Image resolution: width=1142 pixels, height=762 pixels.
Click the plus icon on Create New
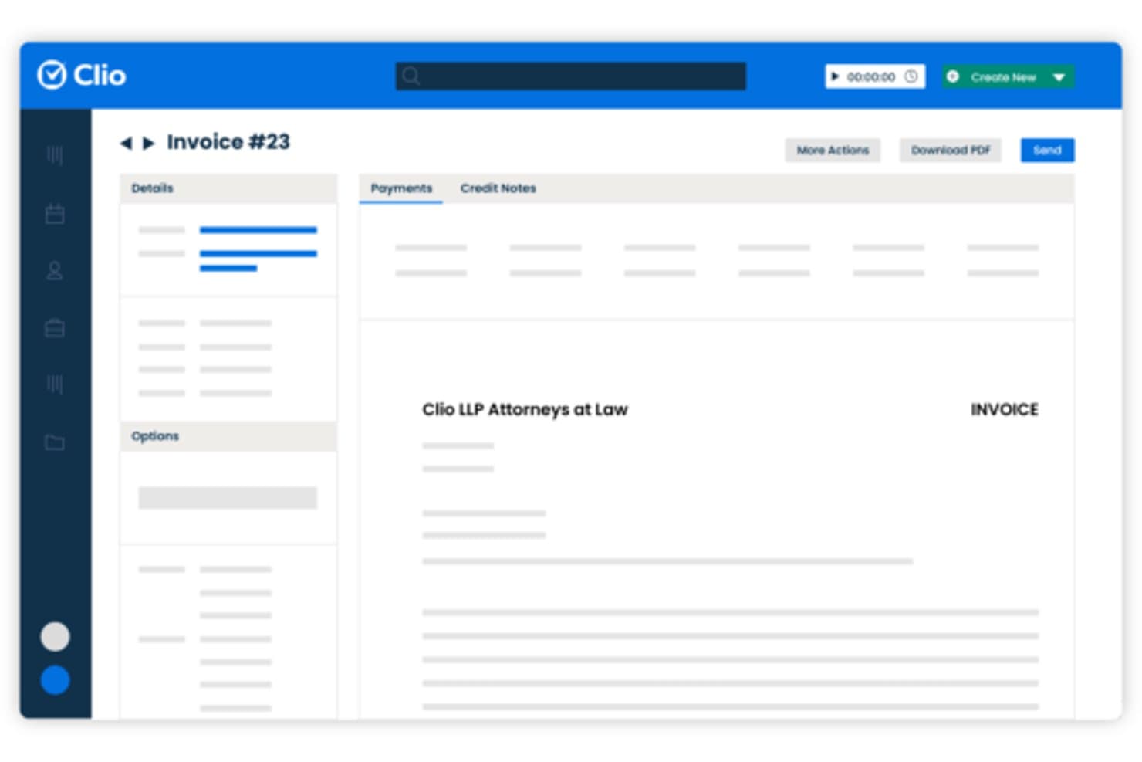(x=953, y=76)
